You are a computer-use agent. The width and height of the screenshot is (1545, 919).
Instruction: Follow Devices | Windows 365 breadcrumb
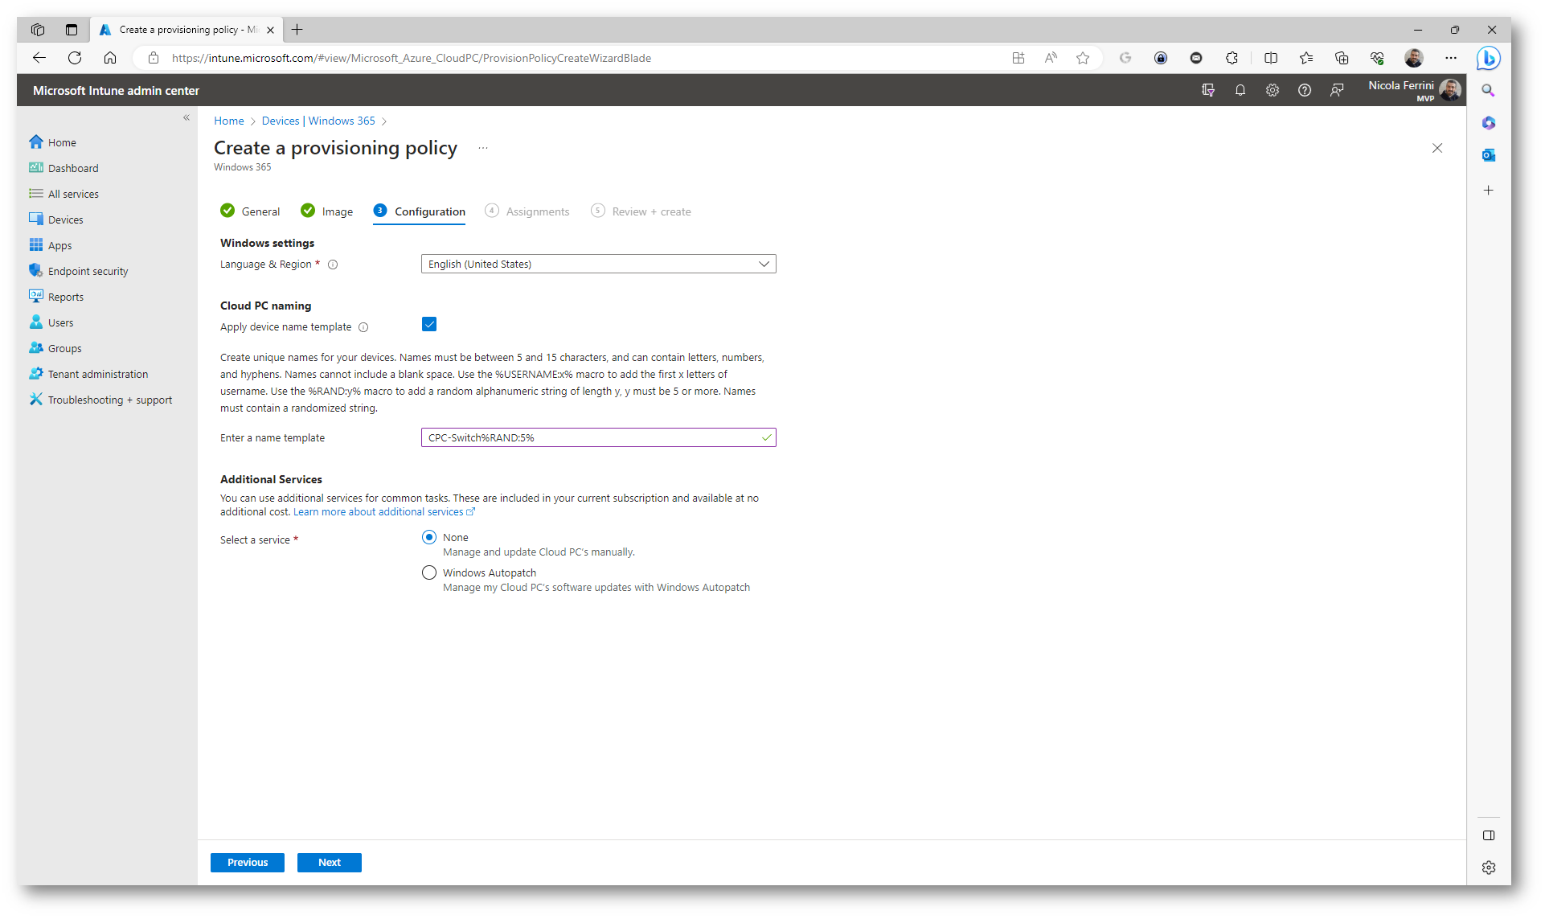point(318,121)
